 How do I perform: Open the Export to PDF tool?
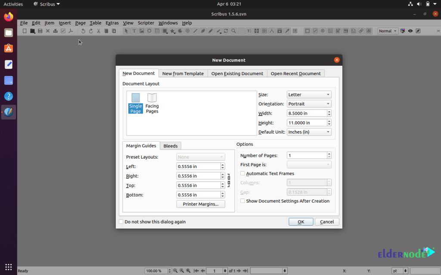(x=70, y=31)
